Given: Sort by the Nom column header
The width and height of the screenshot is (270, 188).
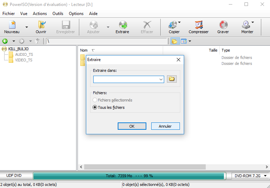Looking at the screenshot, I should (84, 50).
